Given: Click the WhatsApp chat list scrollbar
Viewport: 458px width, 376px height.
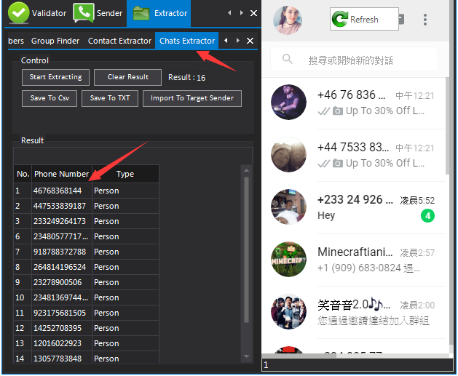Looking at the screenshot, I should pos(447,126).
